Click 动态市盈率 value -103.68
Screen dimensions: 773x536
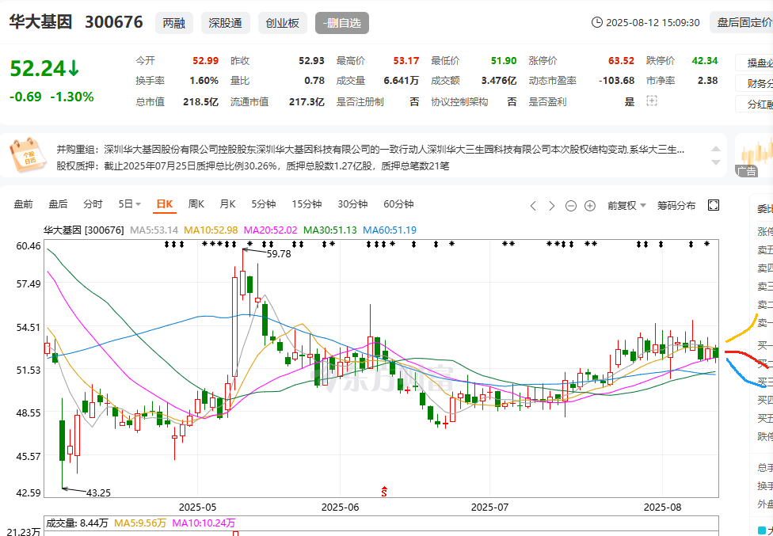pos(616,81)
